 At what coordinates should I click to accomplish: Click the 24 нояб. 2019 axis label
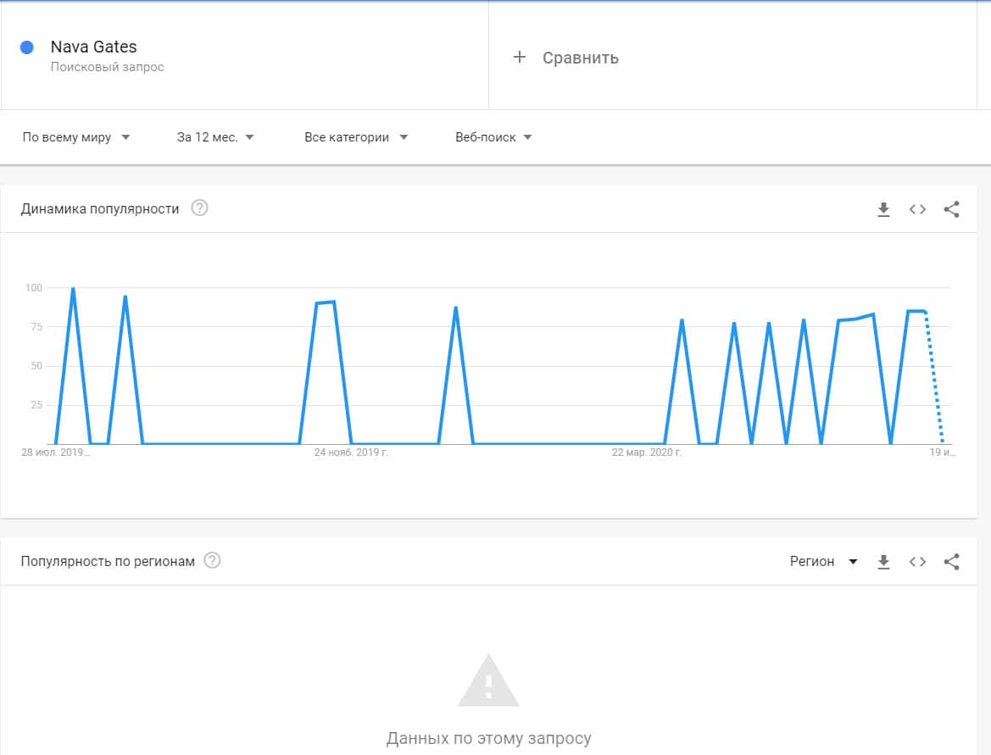click(x=351, y=453)
